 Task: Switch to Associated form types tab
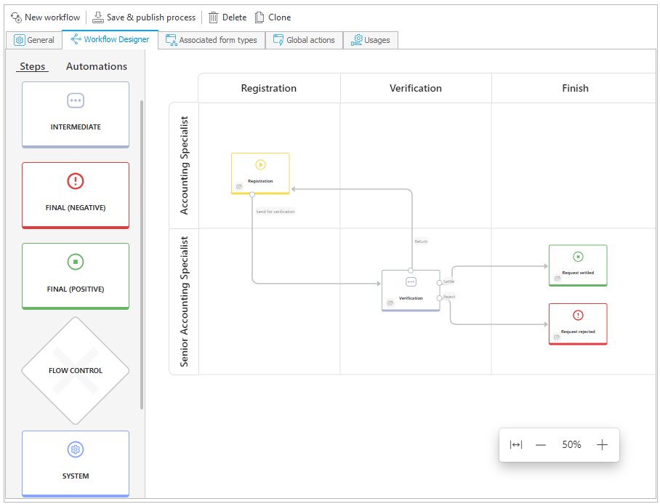[x=212, y=40]
